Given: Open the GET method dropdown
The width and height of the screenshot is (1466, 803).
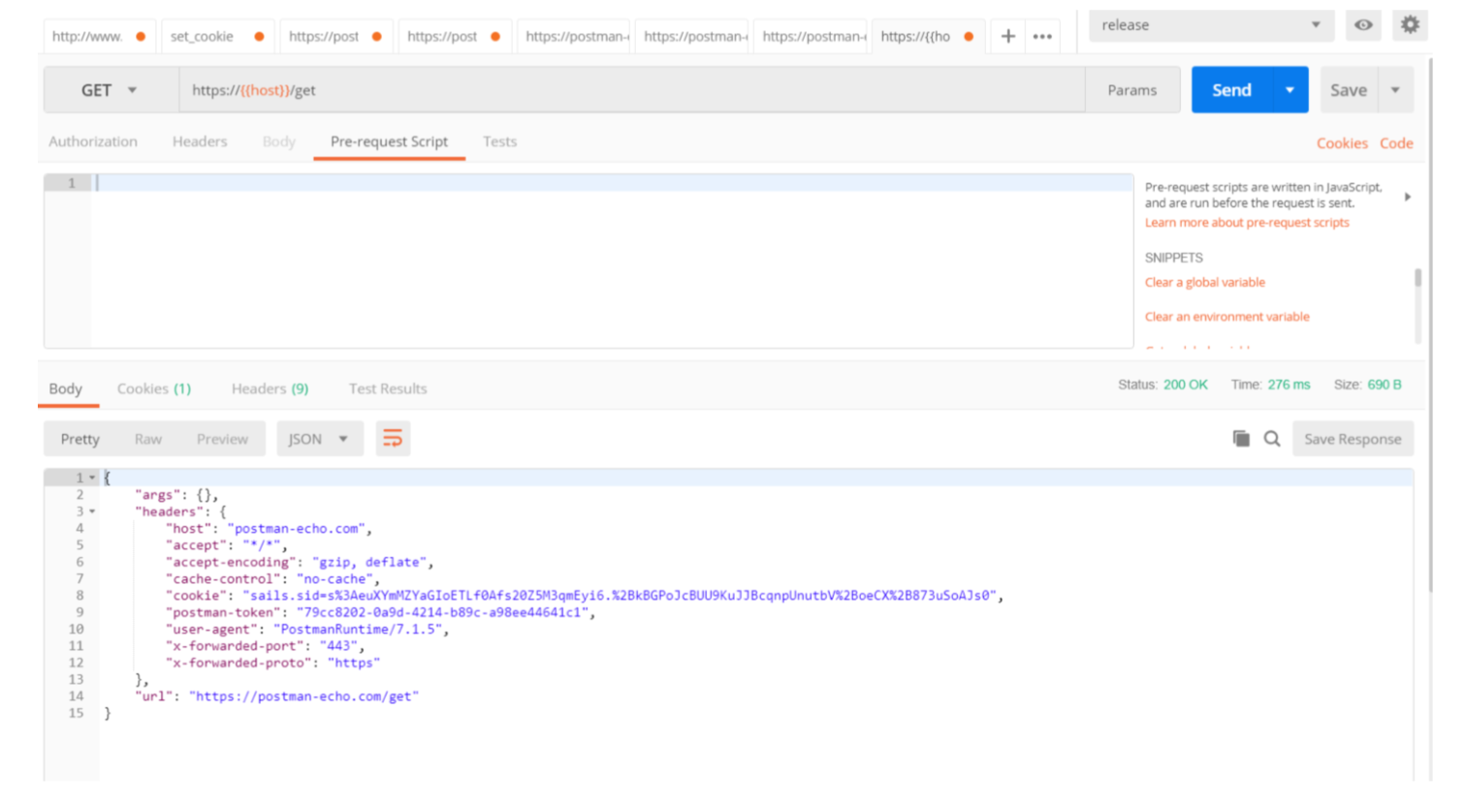Looking at the screenshot, I should coord(110,90).
